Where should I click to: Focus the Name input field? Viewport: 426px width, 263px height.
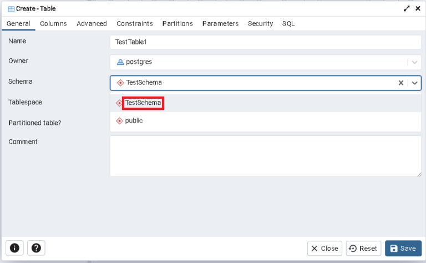(x=266, y=42)
